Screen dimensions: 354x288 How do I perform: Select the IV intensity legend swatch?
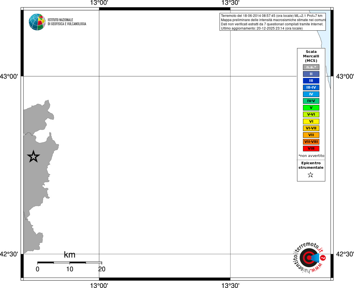[311, 94]
